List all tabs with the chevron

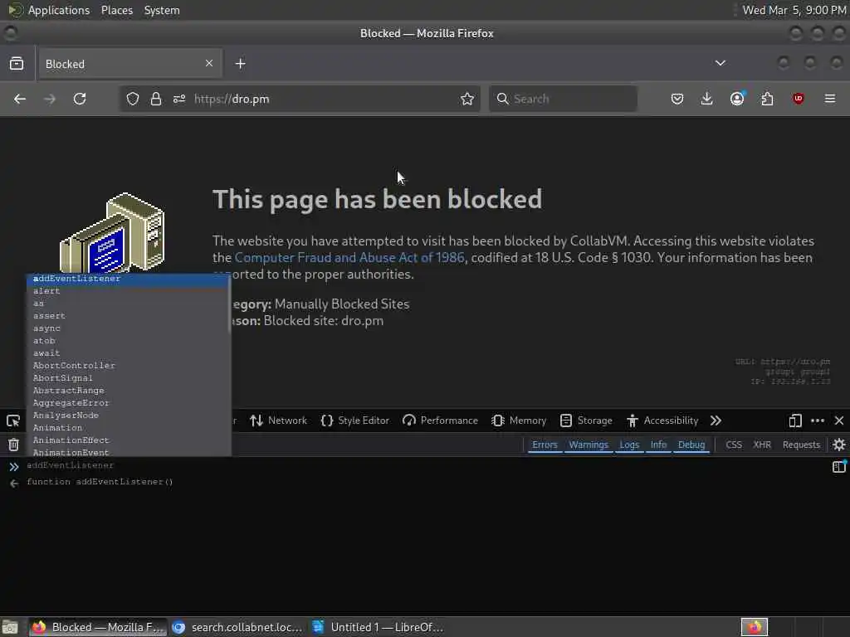click(x=720, y=63)
